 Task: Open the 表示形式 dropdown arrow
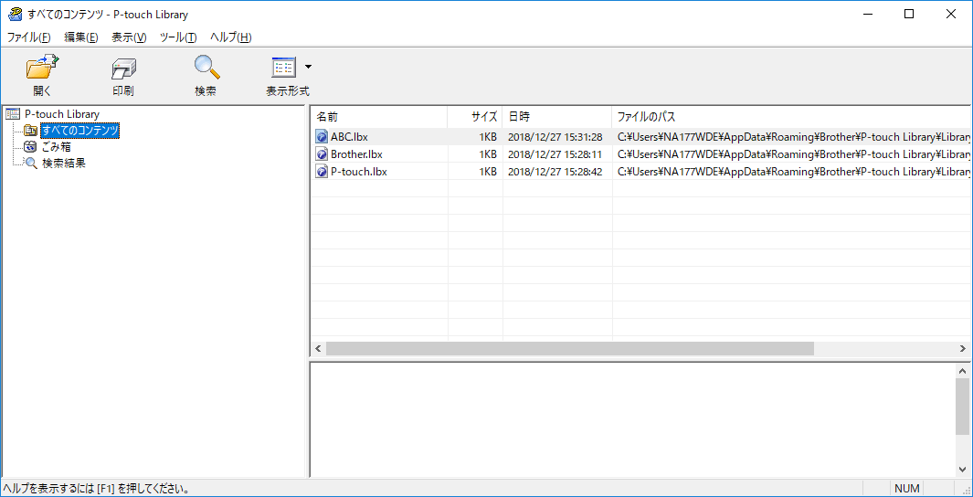pyautogui.click(x=309, y=67)
